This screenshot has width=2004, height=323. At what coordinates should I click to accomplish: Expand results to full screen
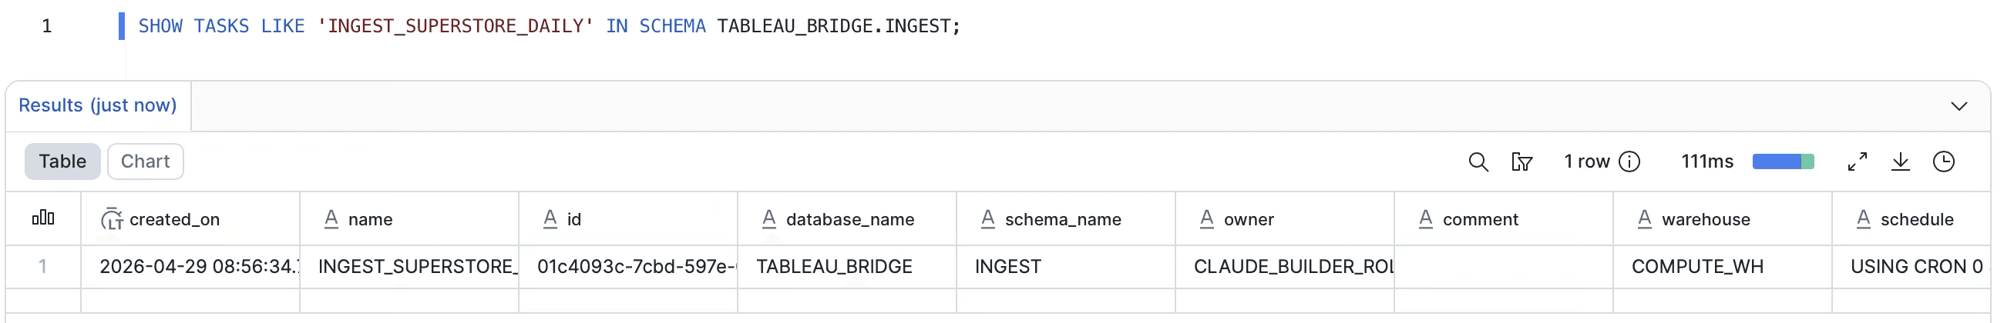coord(1857,161)
